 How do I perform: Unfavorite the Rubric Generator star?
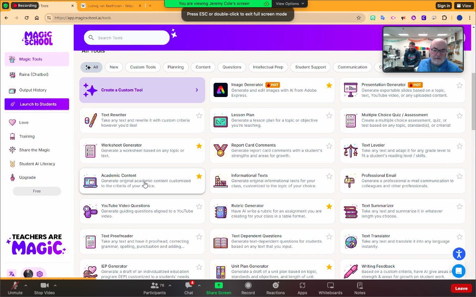(x=329, y=206)
